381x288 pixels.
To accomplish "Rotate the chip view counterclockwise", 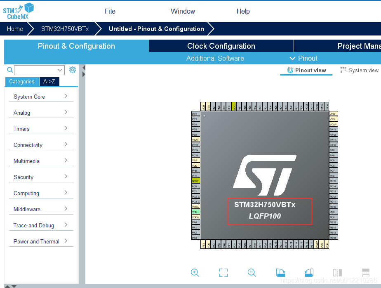I will click(x=309, y=273).
